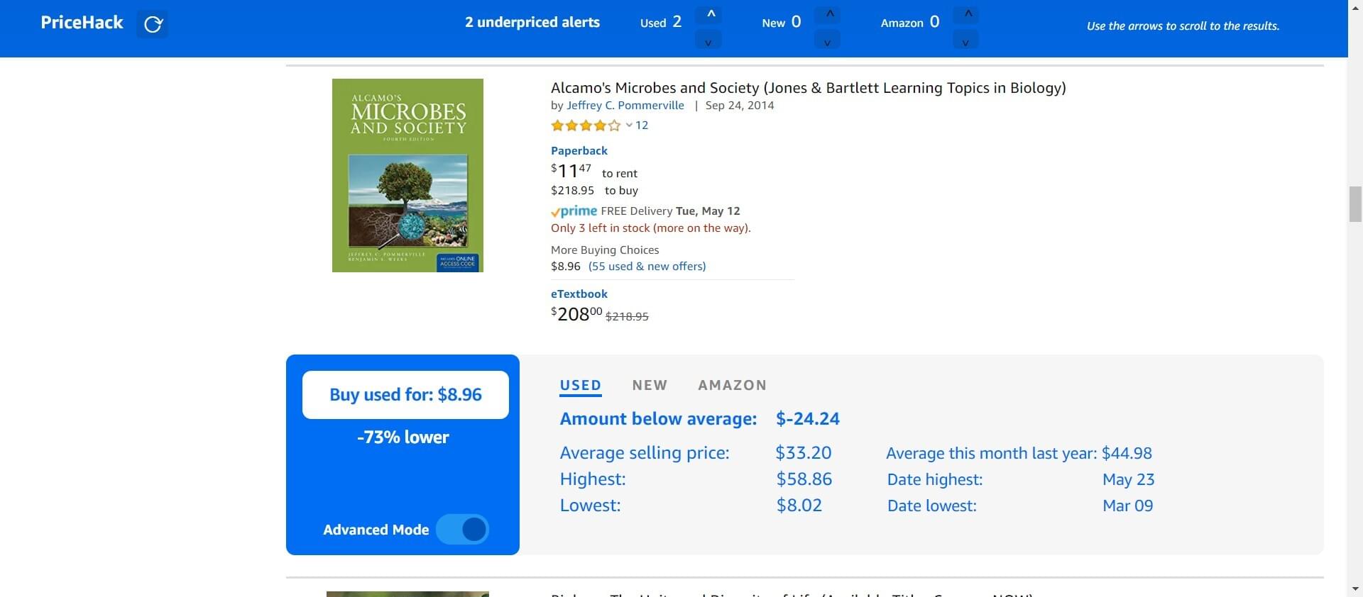Click the Amount below average $-24.24 value

808,419
